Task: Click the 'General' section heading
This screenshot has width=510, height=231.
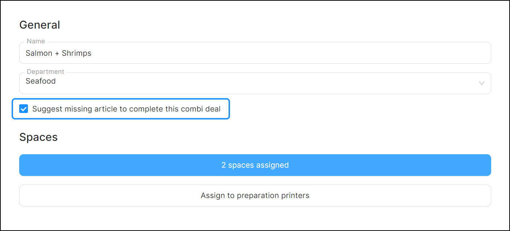Action: pyautogui.click(x=39, y=25)
